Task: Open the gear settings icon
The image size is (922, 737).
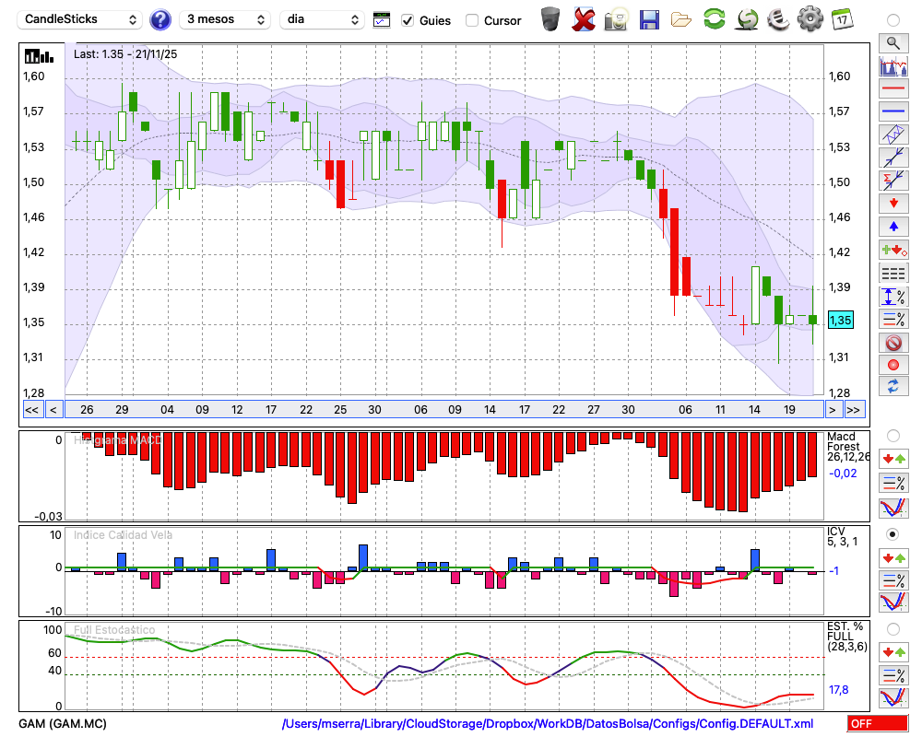Action: point(810,19)
